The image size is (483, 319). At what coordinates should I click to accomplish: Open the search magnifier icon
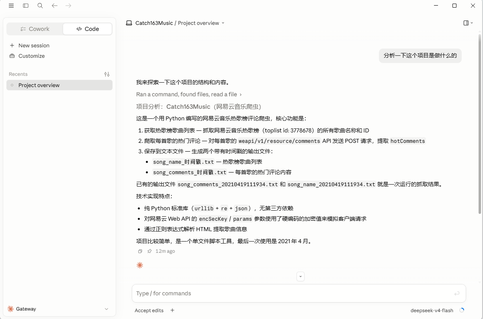pyautogui.click(x=40, y=6)
